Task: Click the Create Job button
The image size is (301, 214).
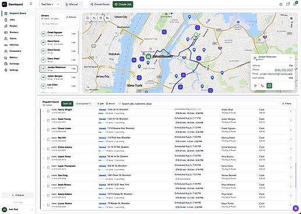Action: click(x=123, y=4)
